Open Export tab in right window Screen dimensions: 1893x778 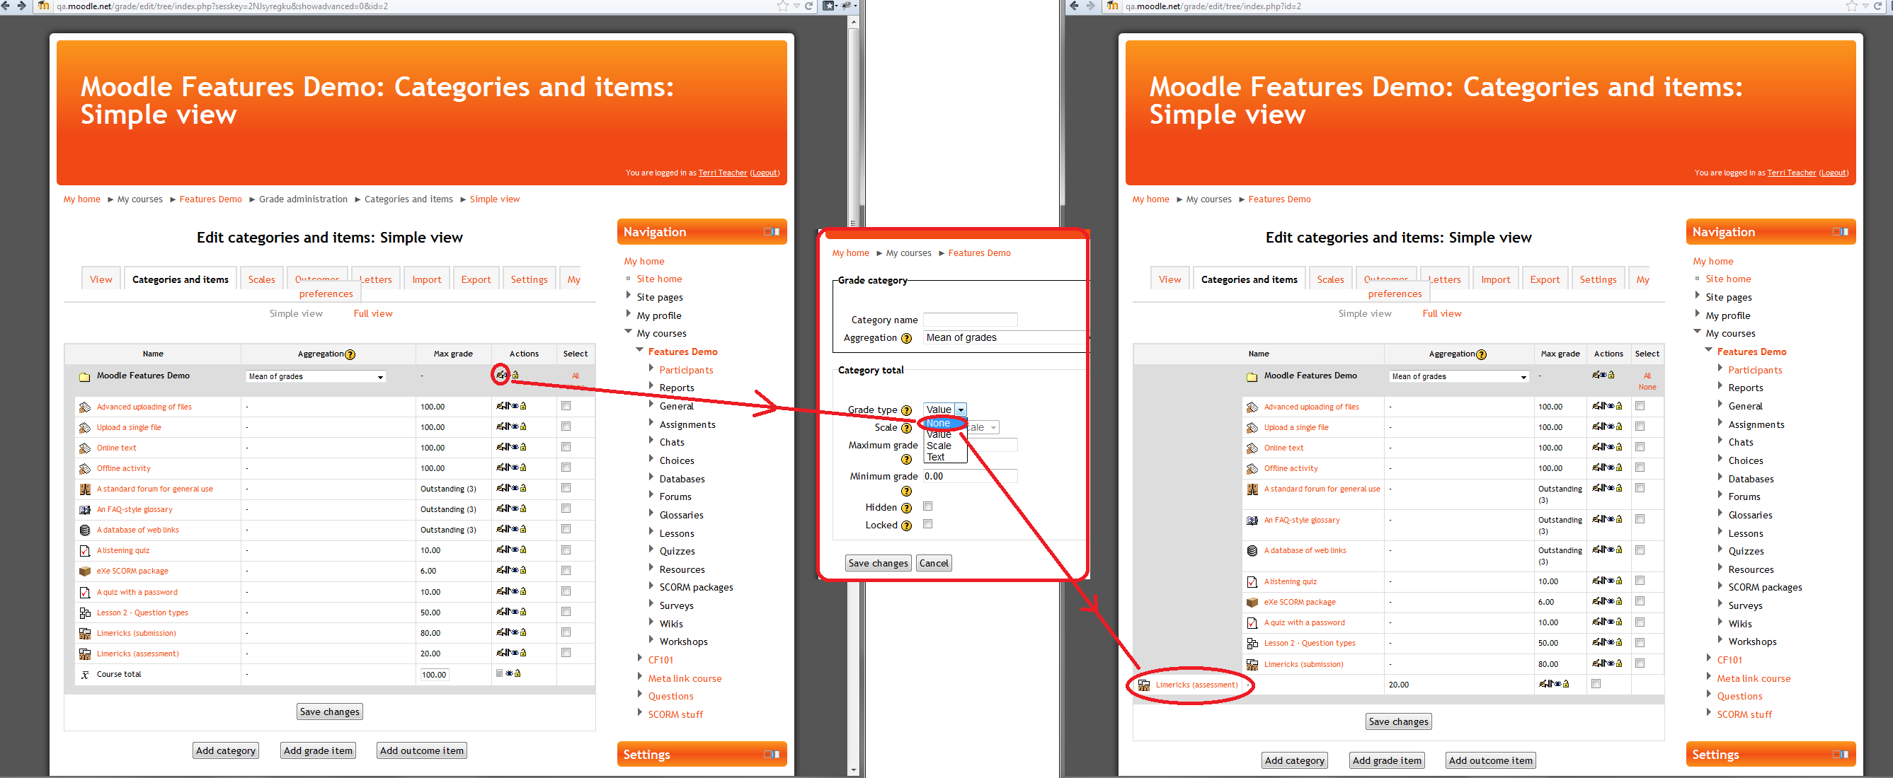[x=1545, y=279]
